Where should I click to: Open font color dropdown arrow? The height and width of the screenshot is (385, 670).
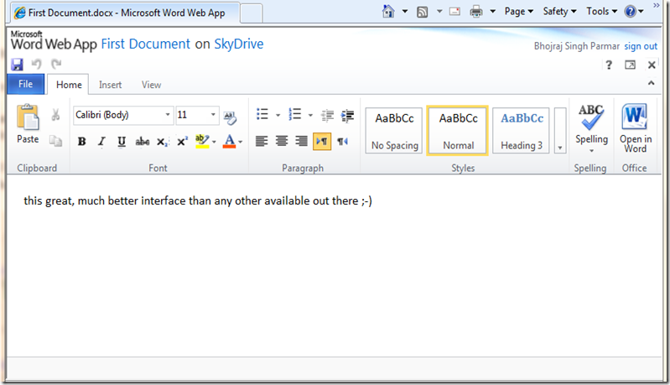coord(241,143)
